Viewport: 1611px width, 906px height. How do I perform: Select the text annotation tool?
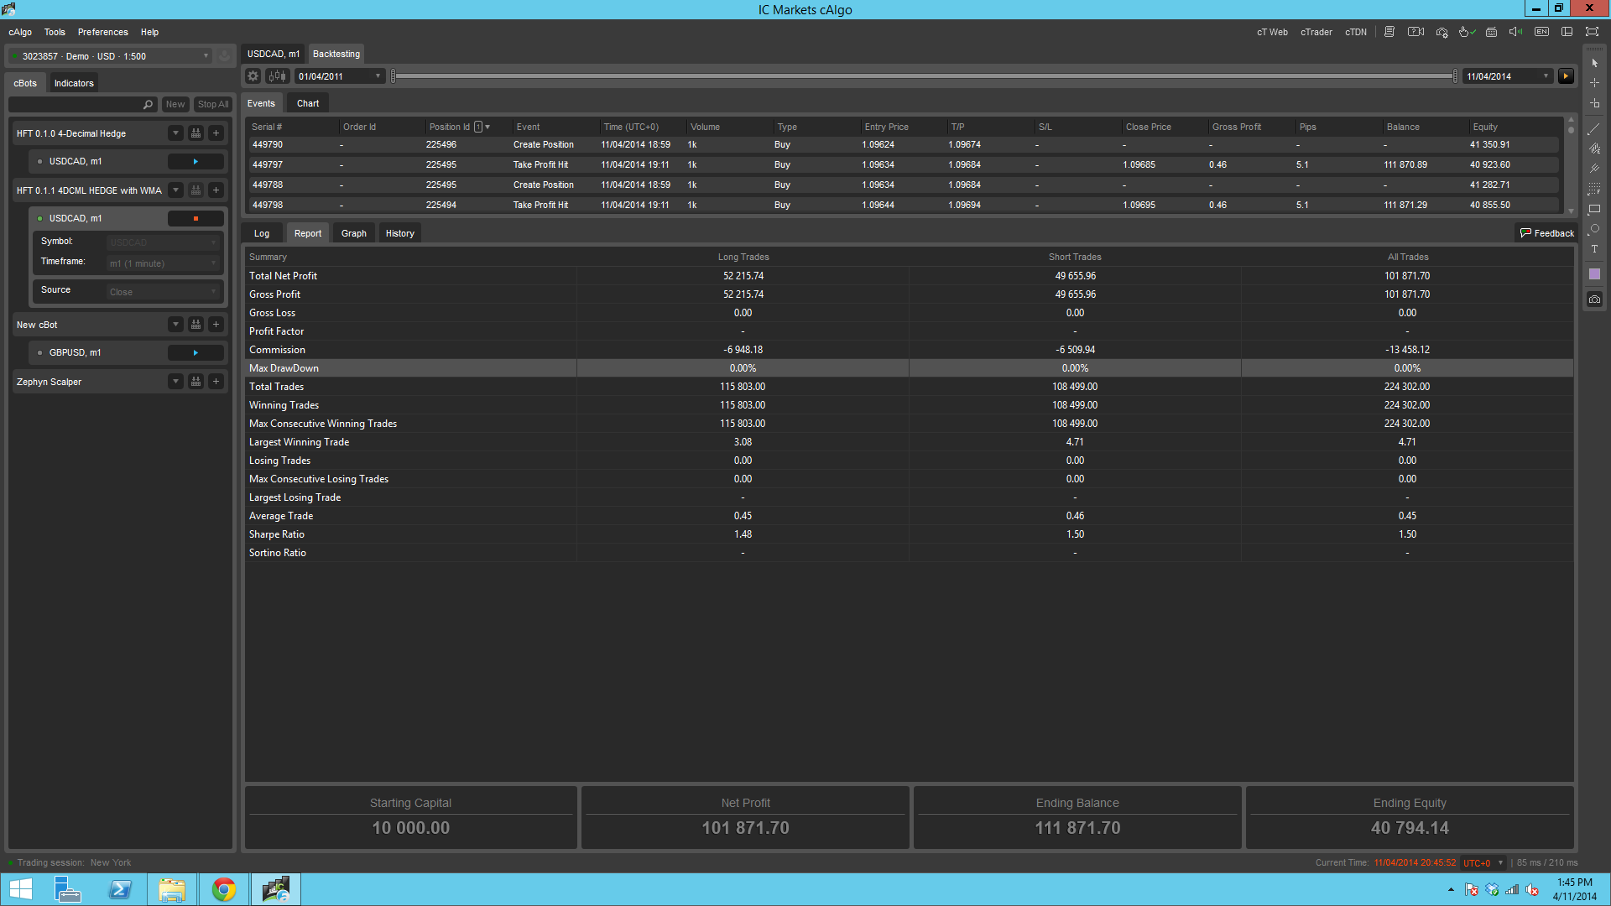(x=1594, y=249)
